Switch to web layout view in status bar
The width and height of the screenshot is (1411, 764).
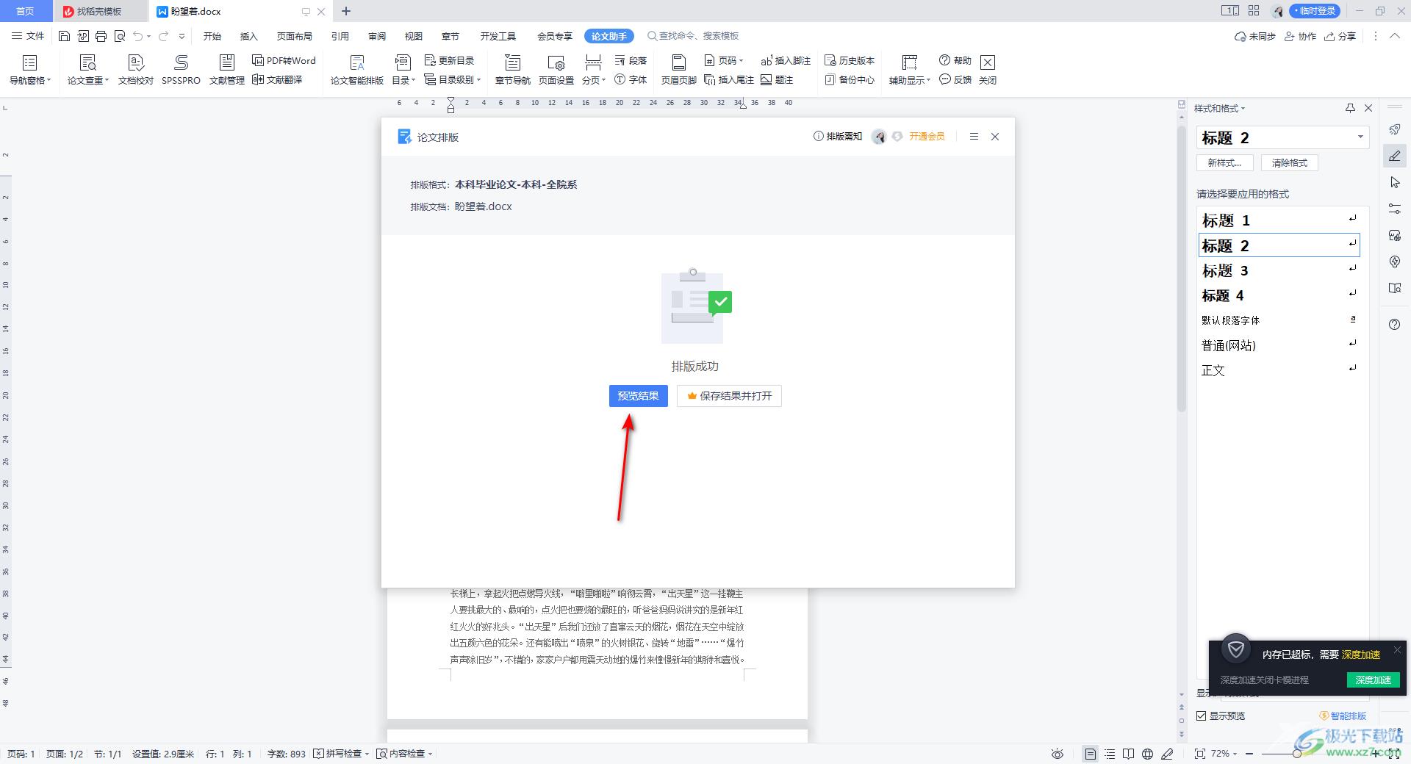tap(1148, 754)
